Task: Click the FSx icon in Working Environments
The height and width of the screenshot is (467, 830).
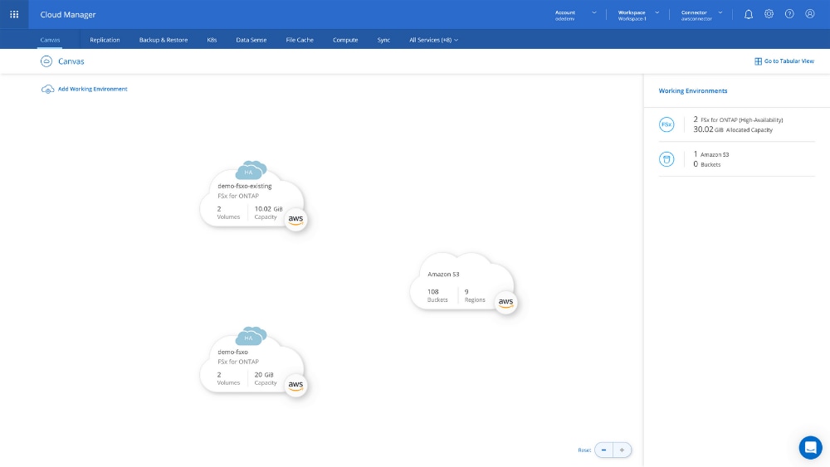Action: pyautogui.click(x=666, y=124)
